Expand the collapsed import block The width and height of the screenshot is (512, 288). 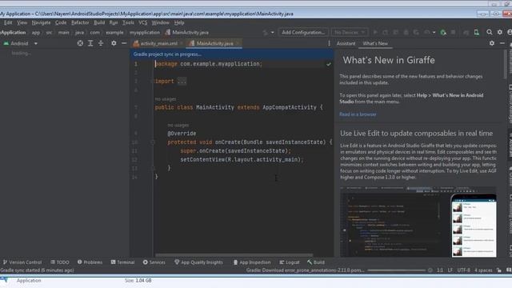[182, 82]
